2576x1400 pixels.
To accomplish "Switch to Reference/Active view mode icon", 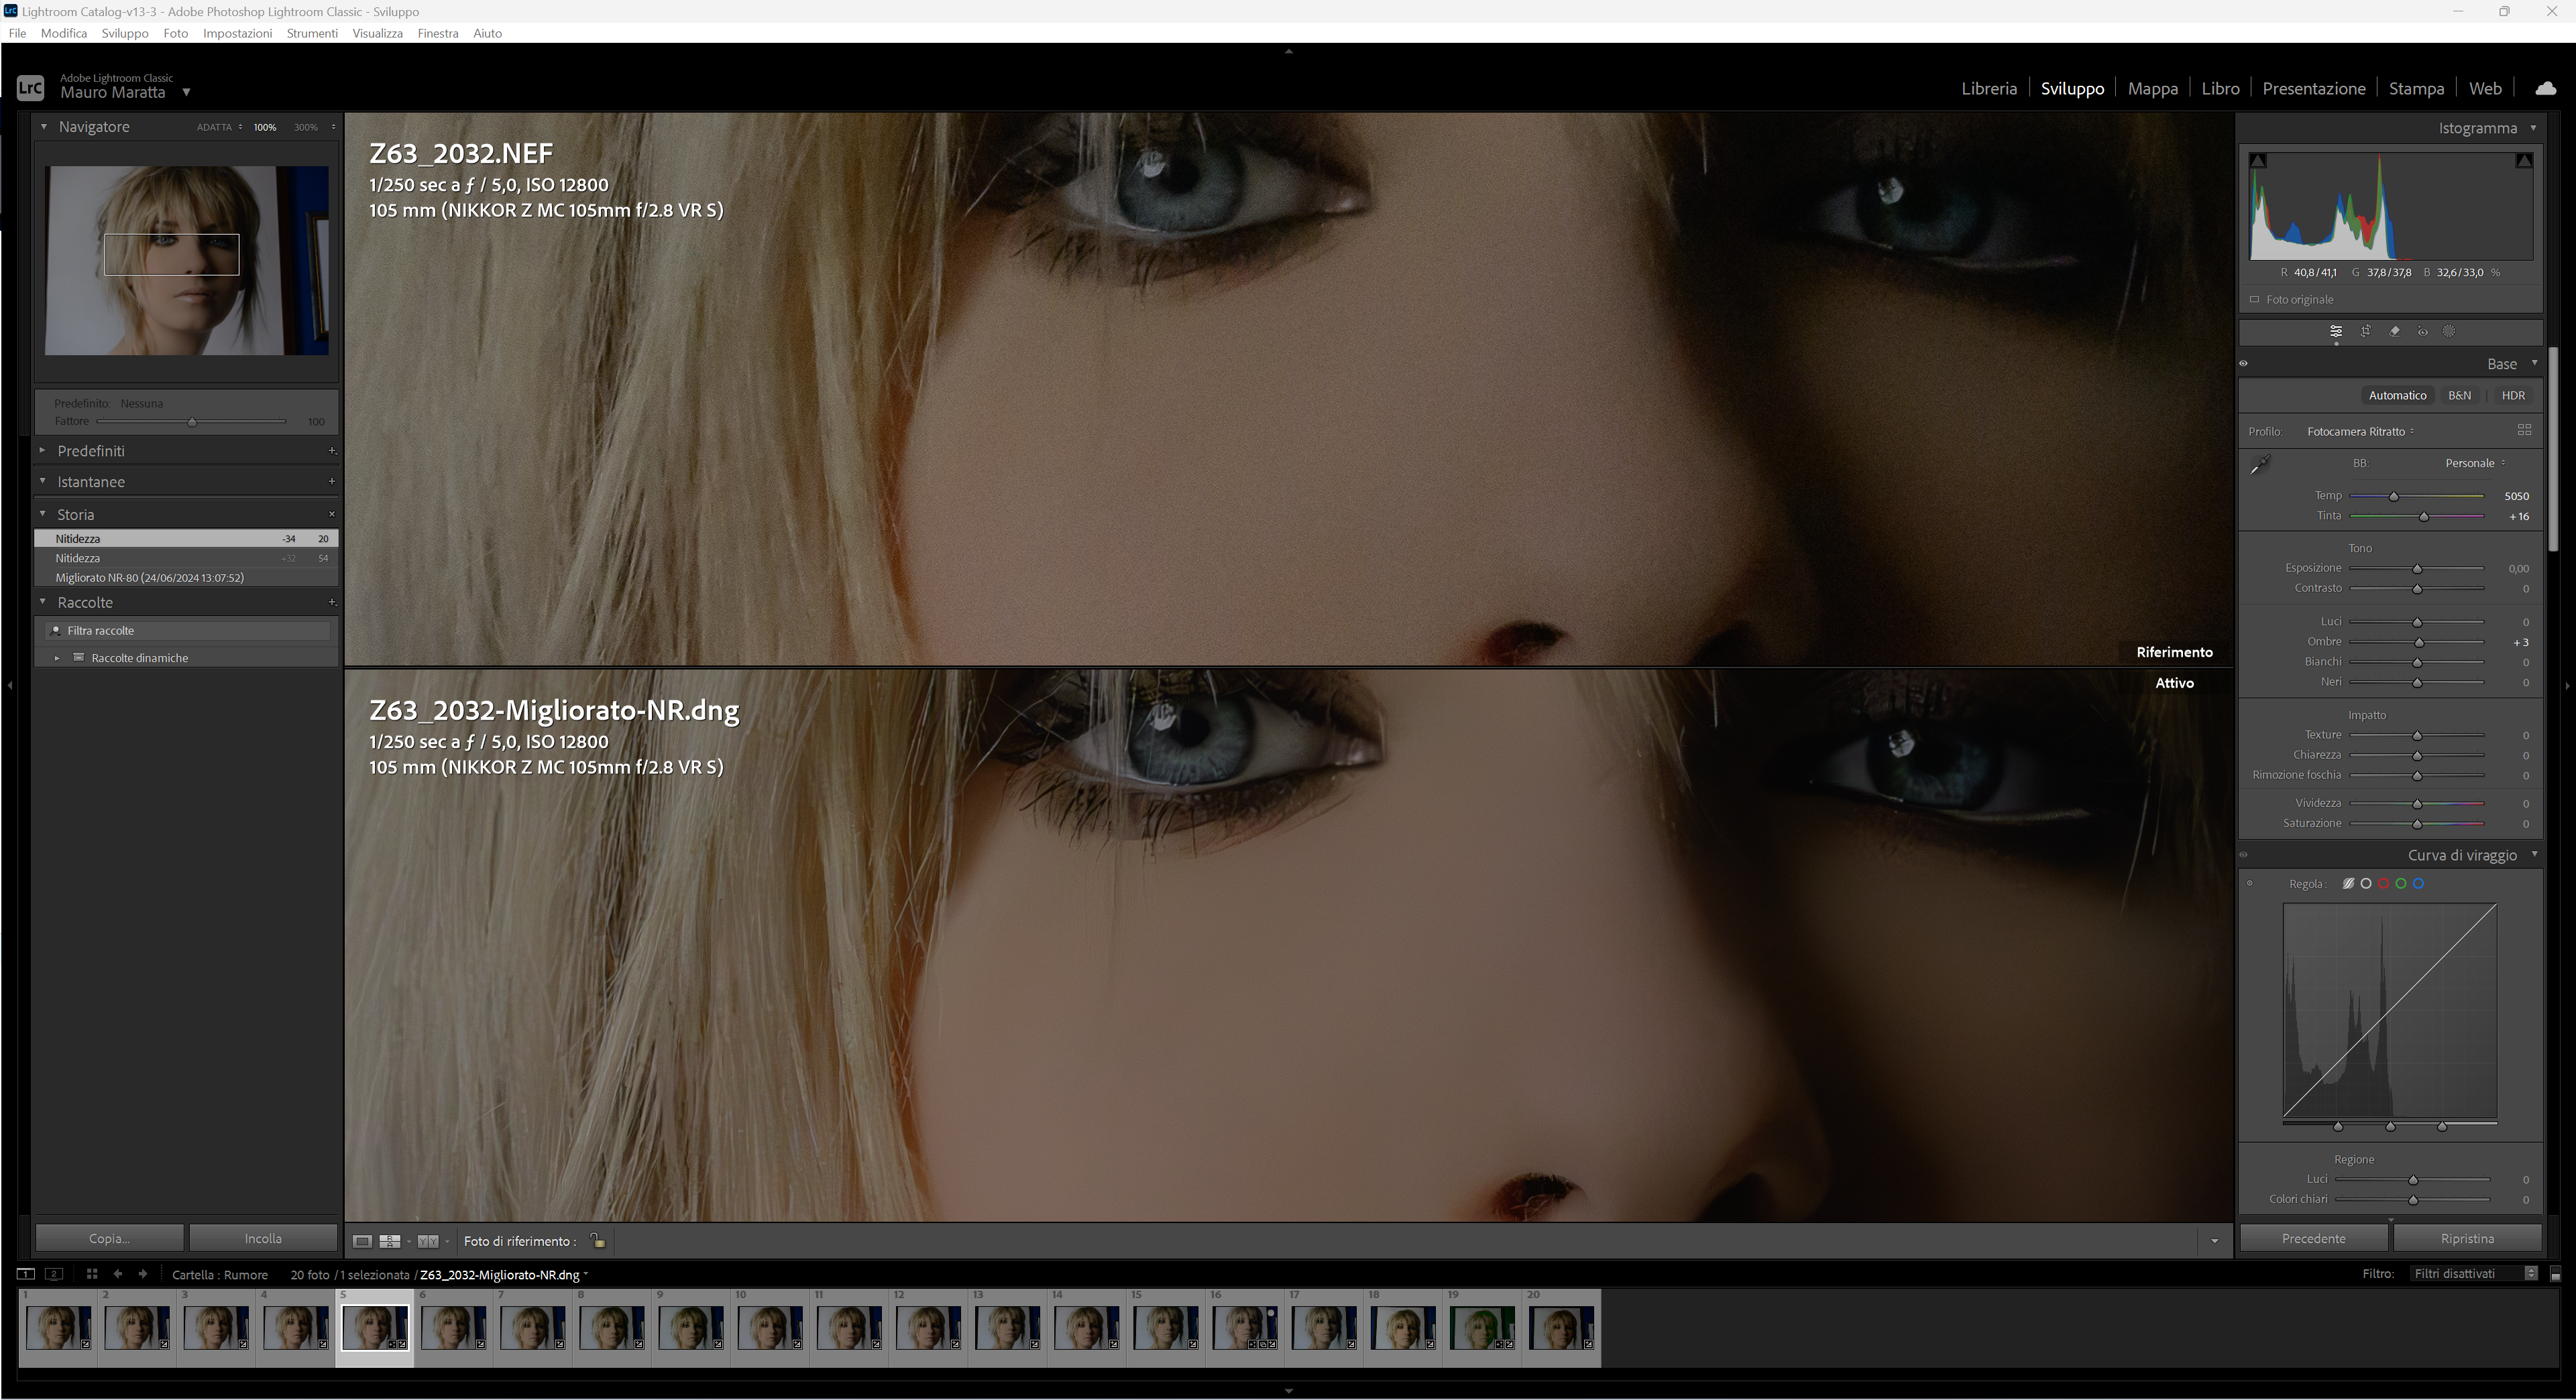I will pyautogui.click(x=390, y=1241).
